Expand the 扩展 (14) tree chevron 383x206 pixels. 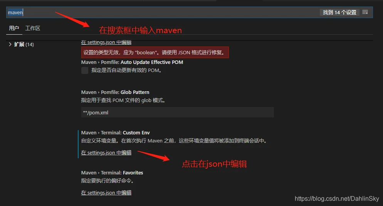point(10,44)
